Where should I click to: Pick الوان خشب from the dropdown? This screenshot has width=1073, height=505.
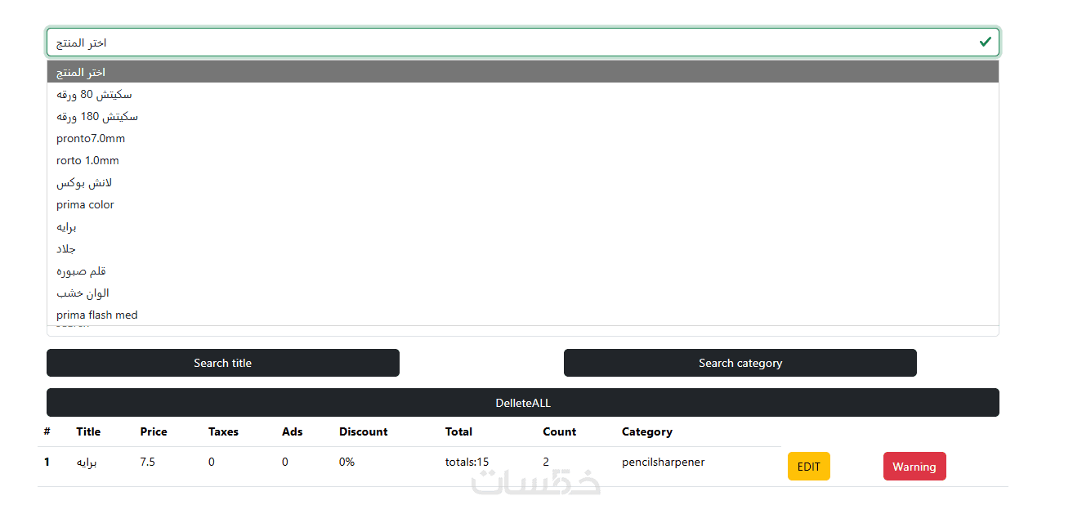(x=523, y=293)
